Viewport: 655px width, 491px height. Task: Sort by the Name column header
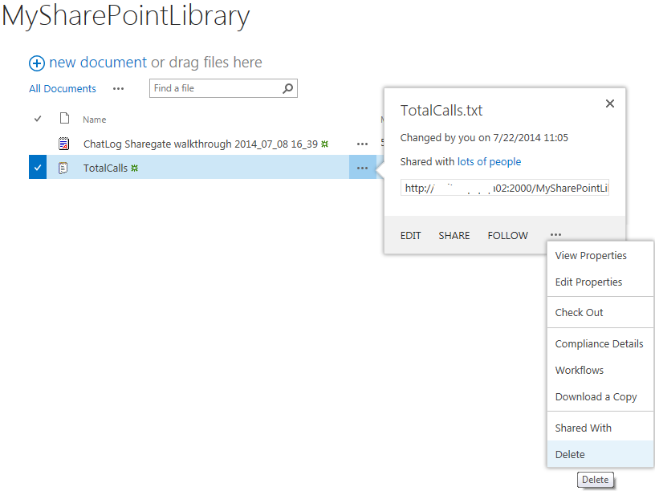[95, 120]
